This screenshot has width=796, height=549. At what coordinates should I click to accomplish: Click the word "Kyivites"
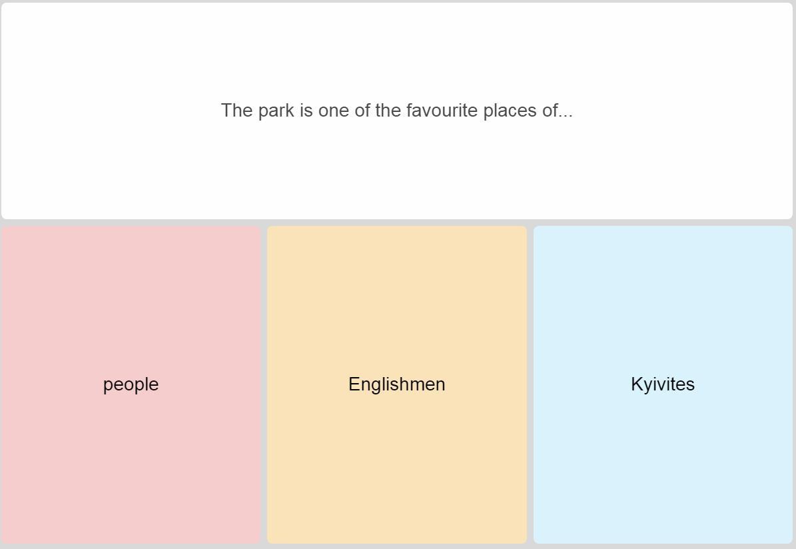663,384
